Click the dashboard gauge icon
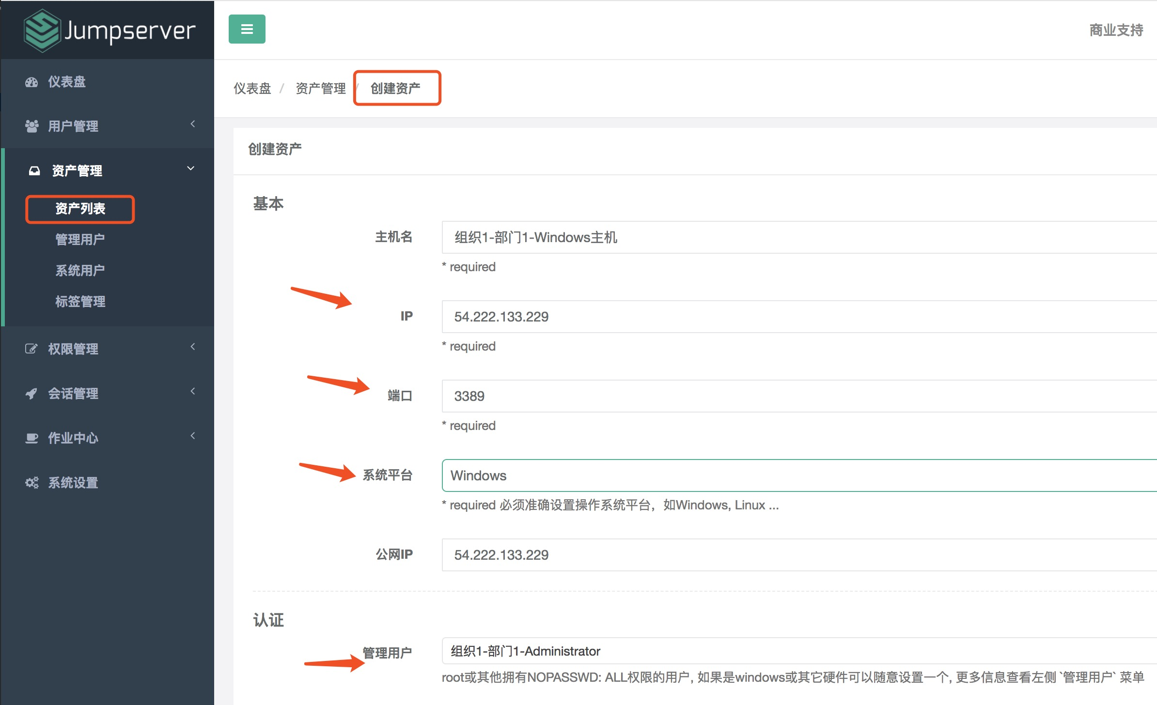 pos(31,82)
